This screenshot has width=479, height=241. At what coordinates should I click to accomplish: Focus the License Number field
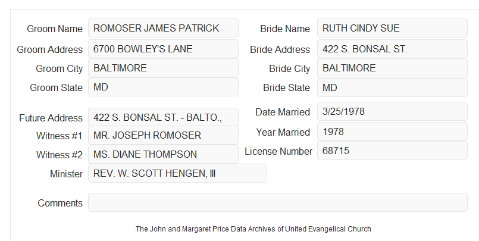(x=392, y=151)
